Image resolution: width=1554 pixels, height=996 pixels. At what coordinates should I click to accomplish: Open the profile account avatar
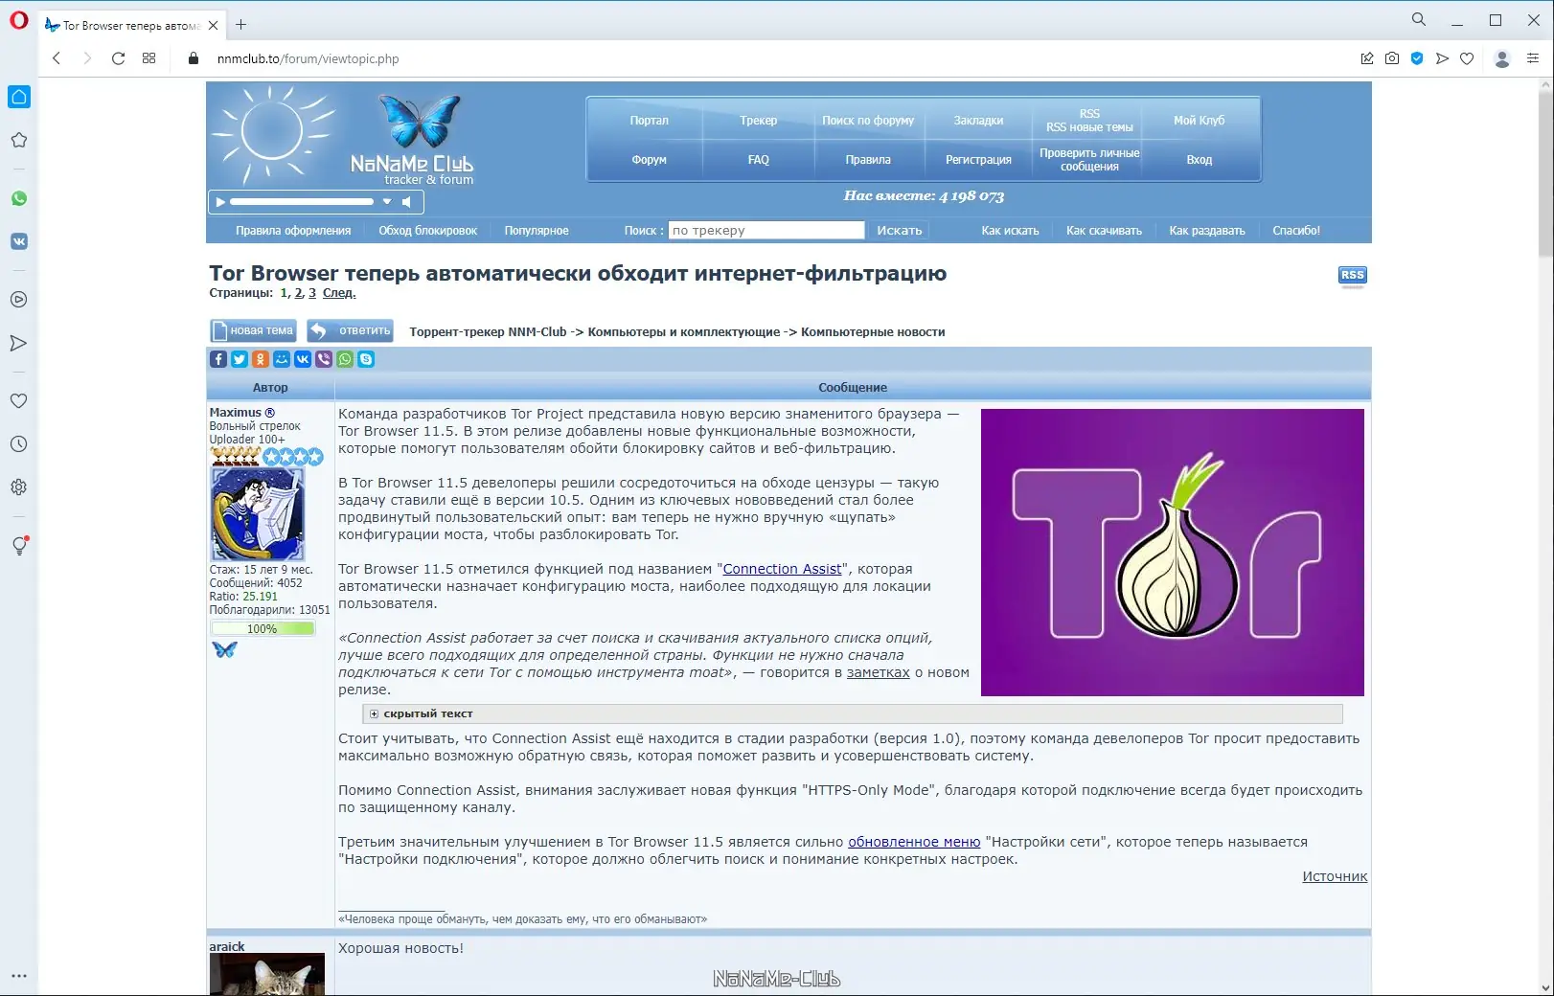(x=1502, y=58)
